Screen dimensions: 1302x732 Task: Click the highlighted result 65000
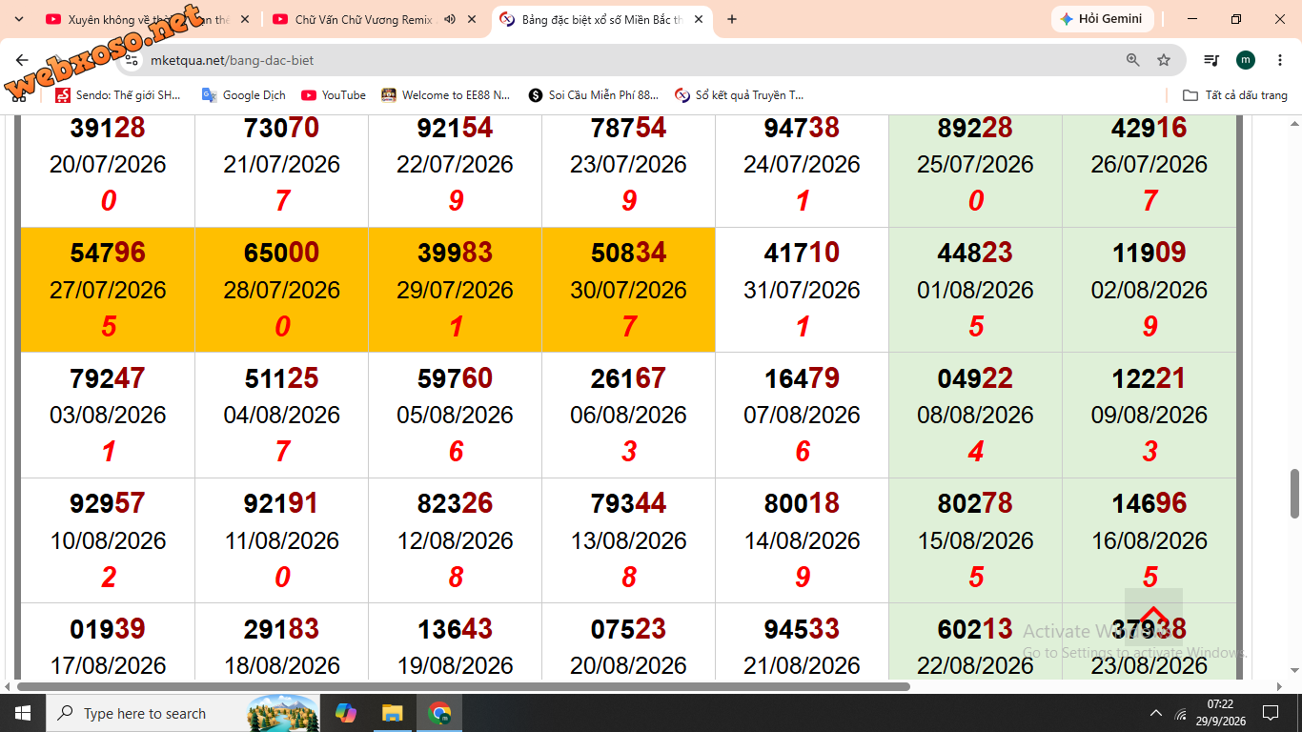(281, 253)
